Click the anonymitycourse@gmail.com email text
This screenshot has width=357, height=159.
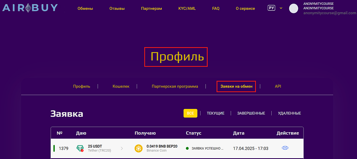tap(330, 13)
